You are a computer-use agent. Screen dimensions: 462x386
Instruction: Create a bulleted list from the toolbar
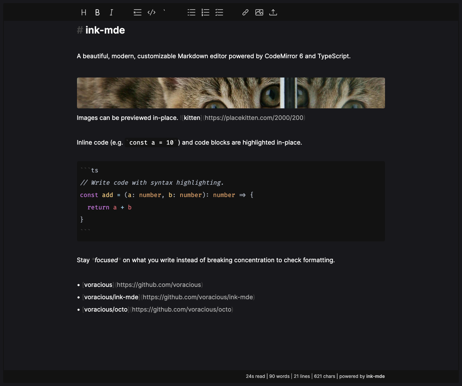click(x=191, y=13)
